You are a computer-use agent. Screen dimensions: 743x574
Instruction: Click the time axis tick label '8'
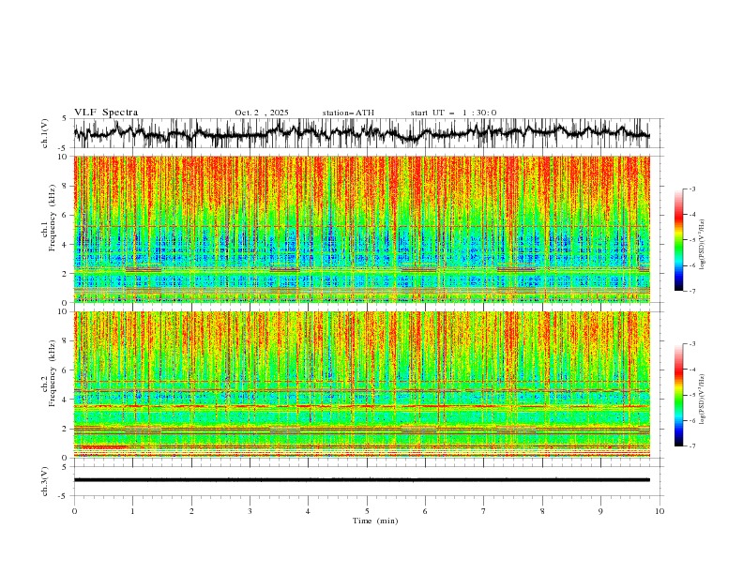542,511
